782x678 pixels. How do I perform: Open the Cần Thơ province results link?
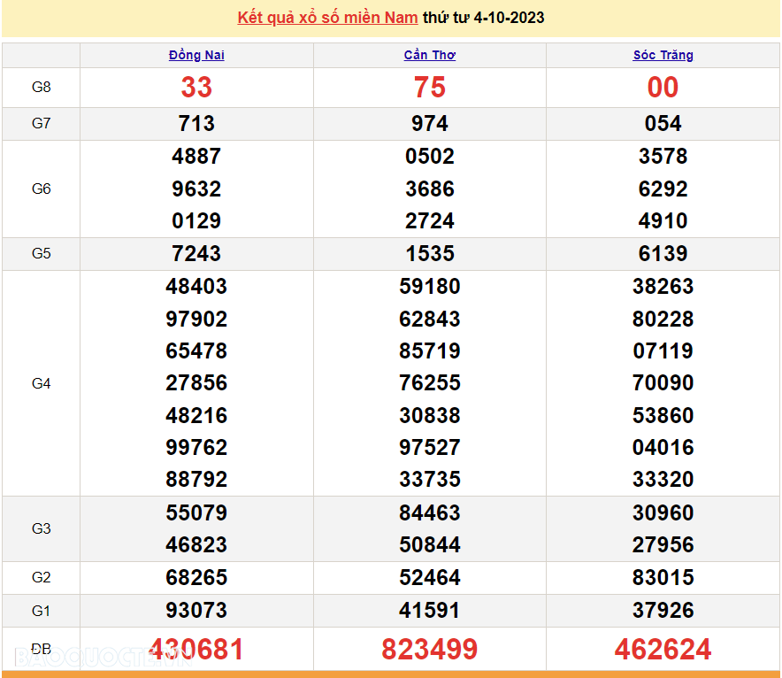(x=428, y=54)
